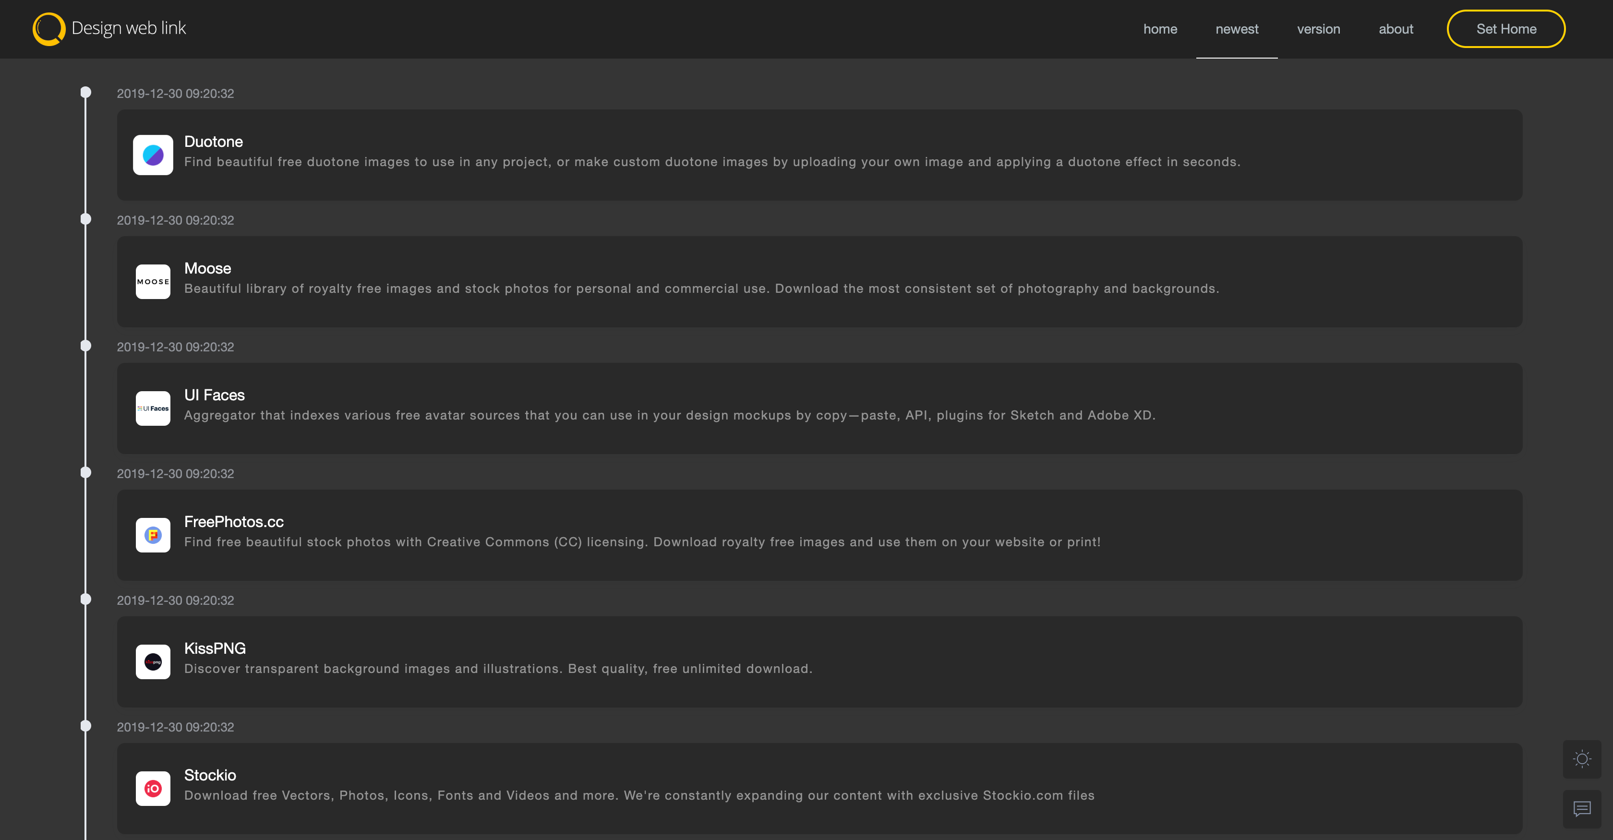
Task: Toggle the light/dark theme sun icon
Action: tap(1582, 759)
